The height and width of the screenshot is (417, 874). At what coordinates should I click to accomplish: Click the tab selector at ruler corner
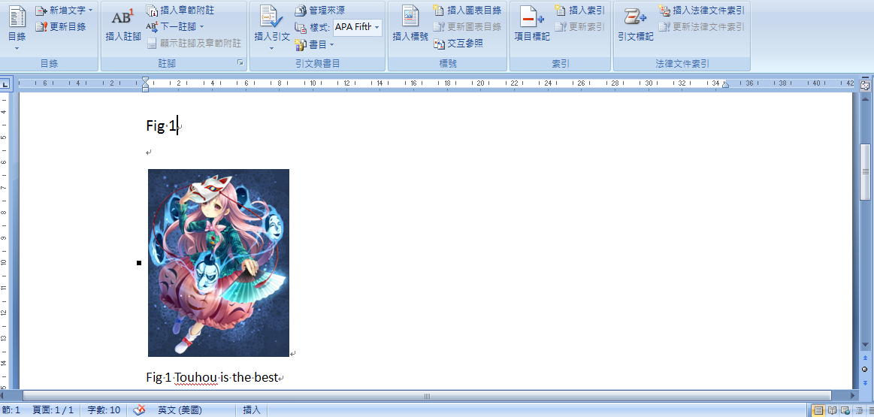point(5,85)
